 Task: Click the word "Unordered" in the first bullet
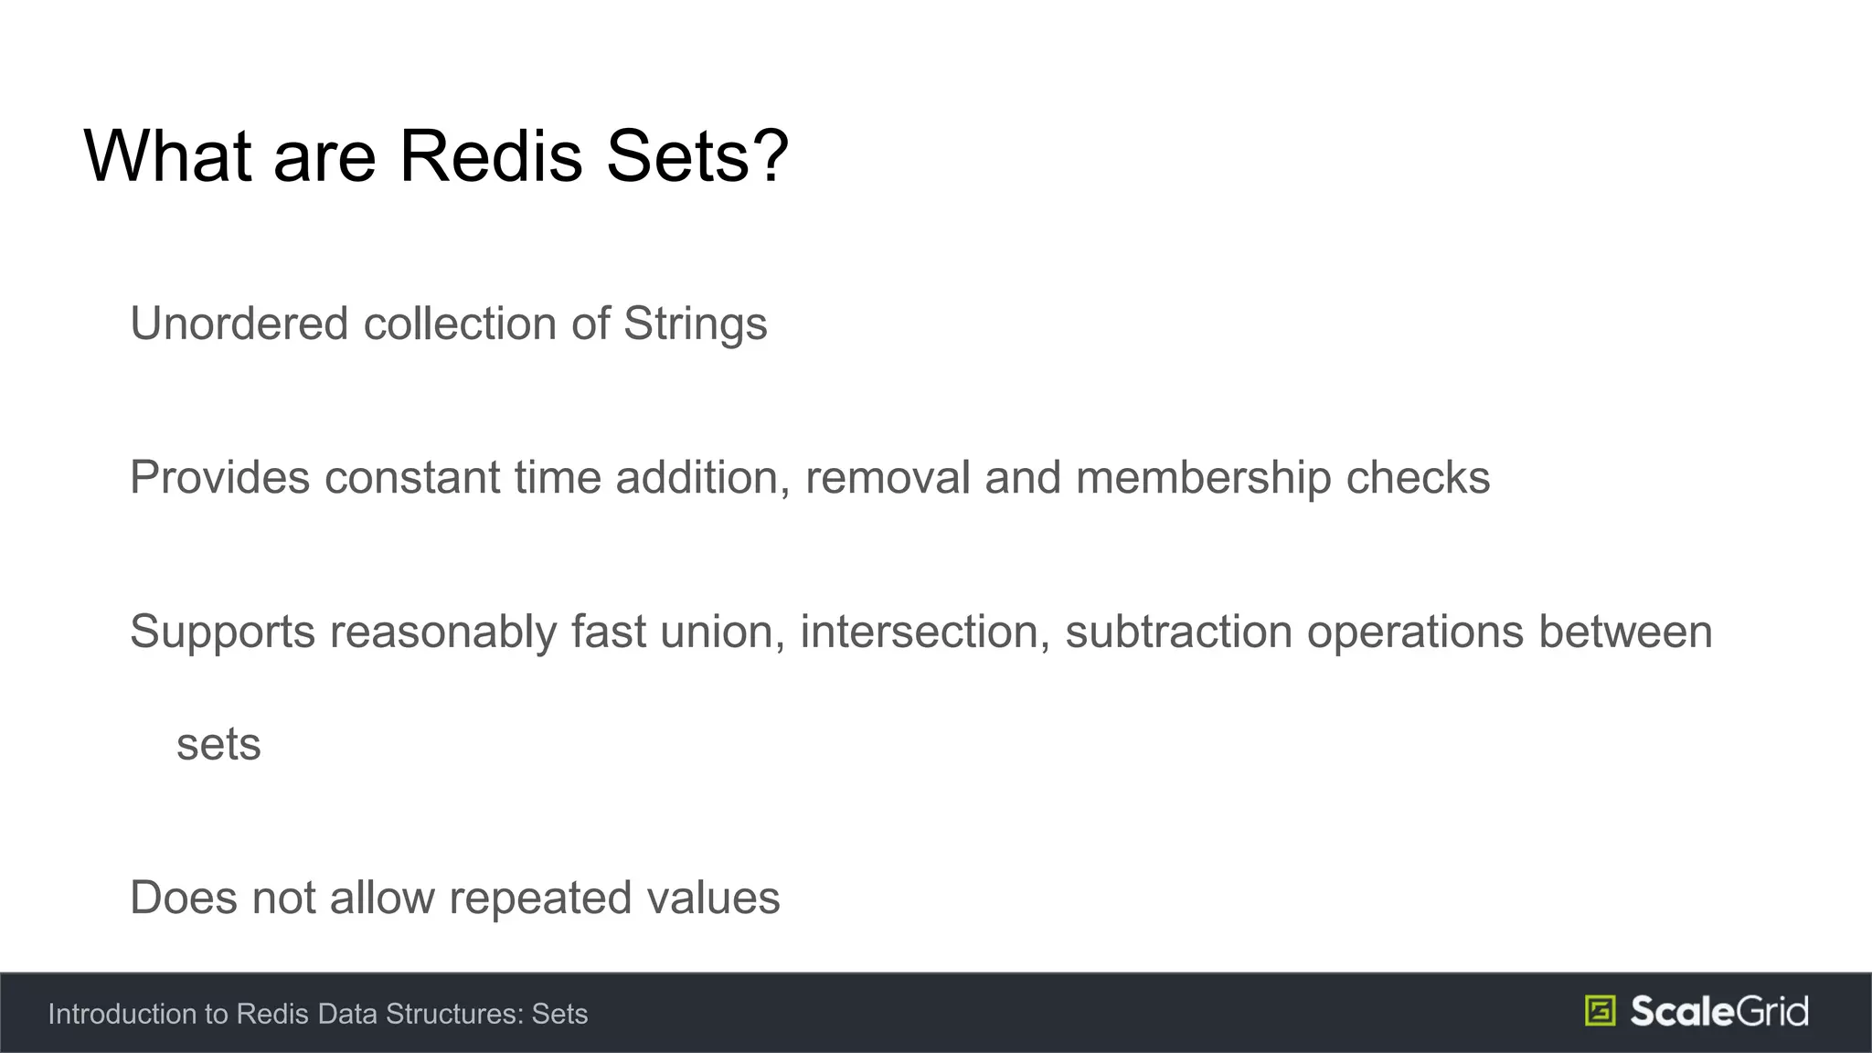[239, 324]
